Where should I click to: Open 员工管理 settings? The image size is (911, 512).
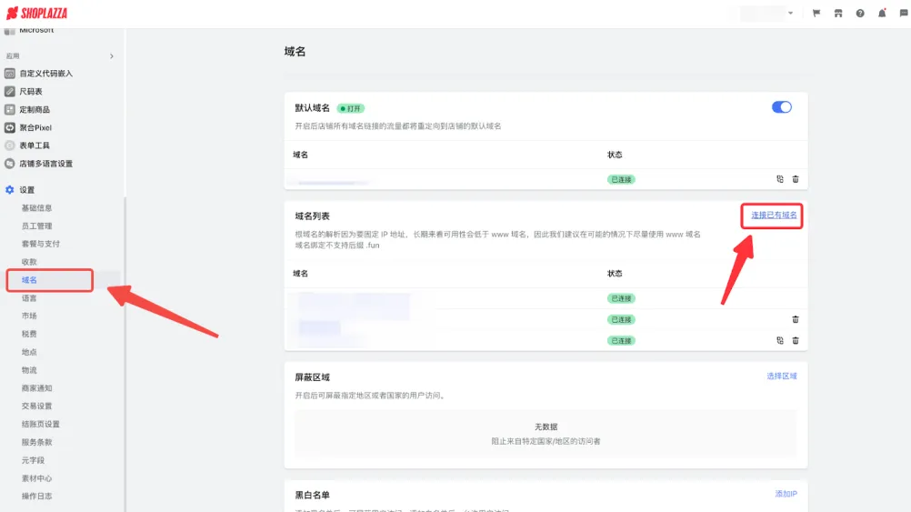(x=36, y=226)
